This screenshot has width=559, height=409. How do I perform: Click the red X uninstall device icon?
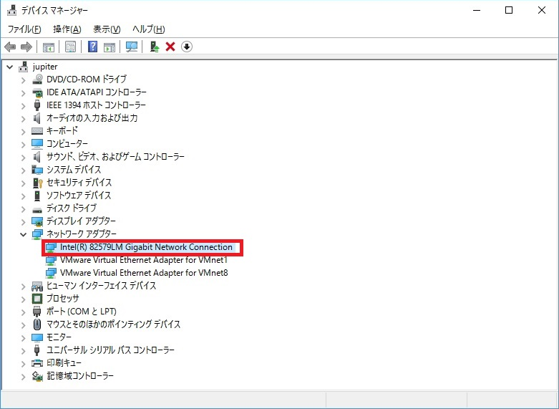point(170,47)
